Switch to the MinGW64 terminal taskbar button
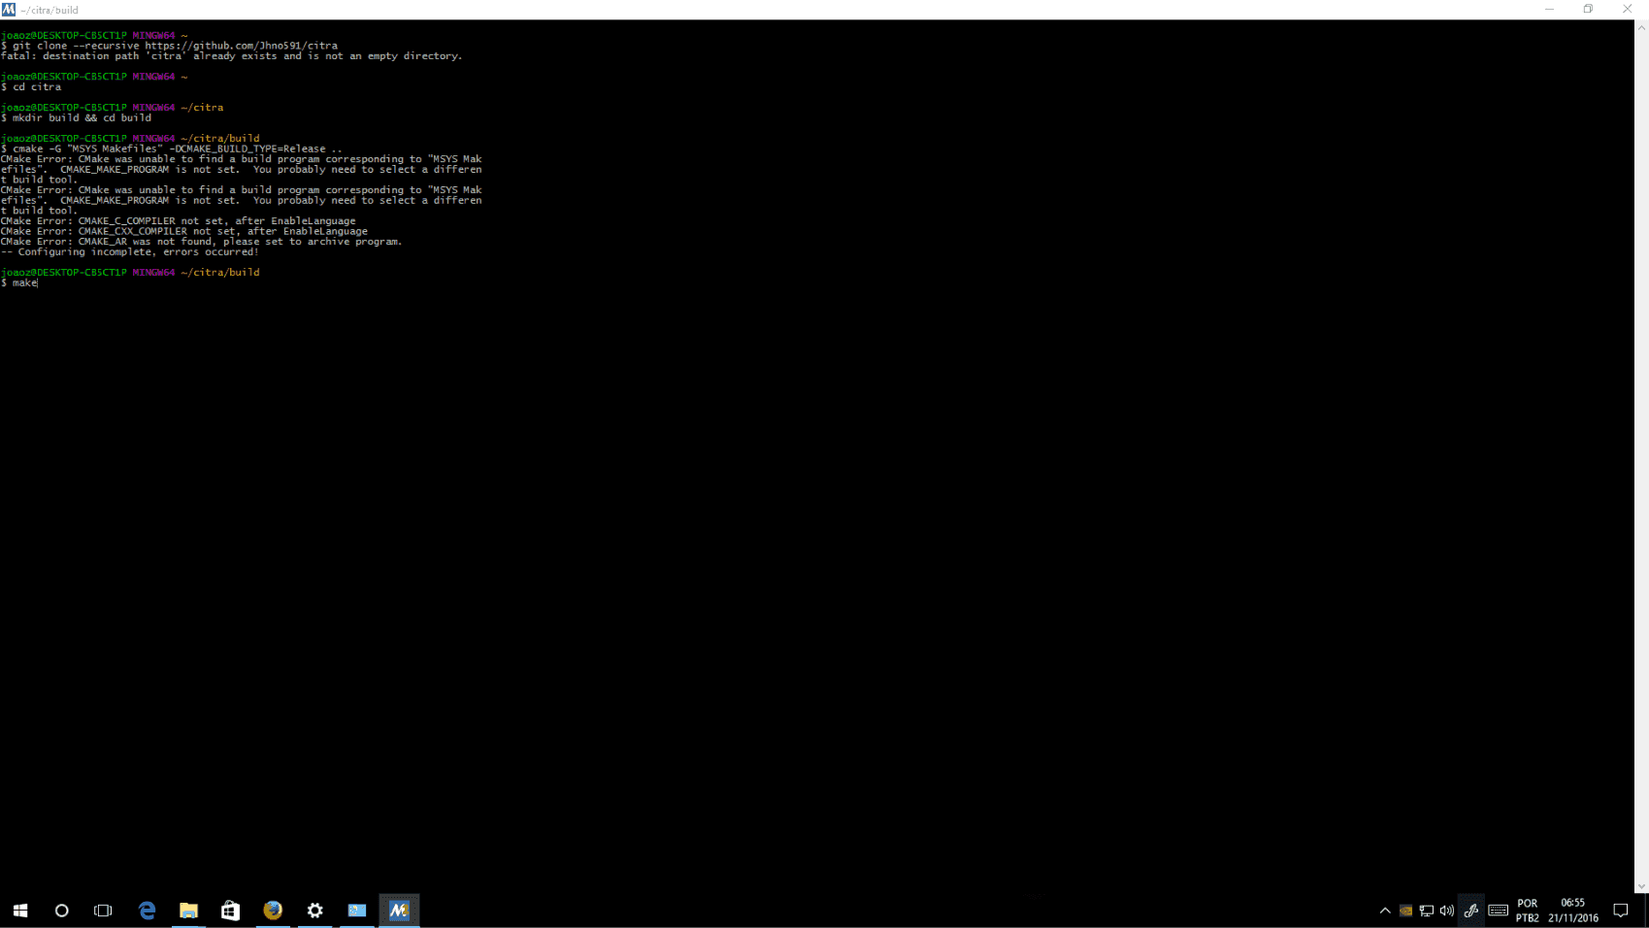1649x928 pixels. pos(399,911)
